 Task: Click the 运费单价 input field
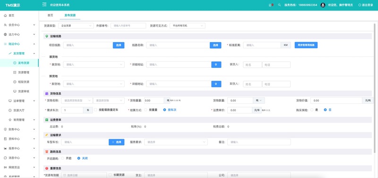click(x=240, y=110)
